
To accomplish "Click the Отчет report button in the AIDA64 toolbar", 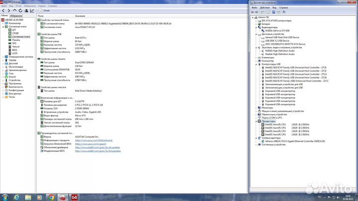I will click(x=45, y=10).
